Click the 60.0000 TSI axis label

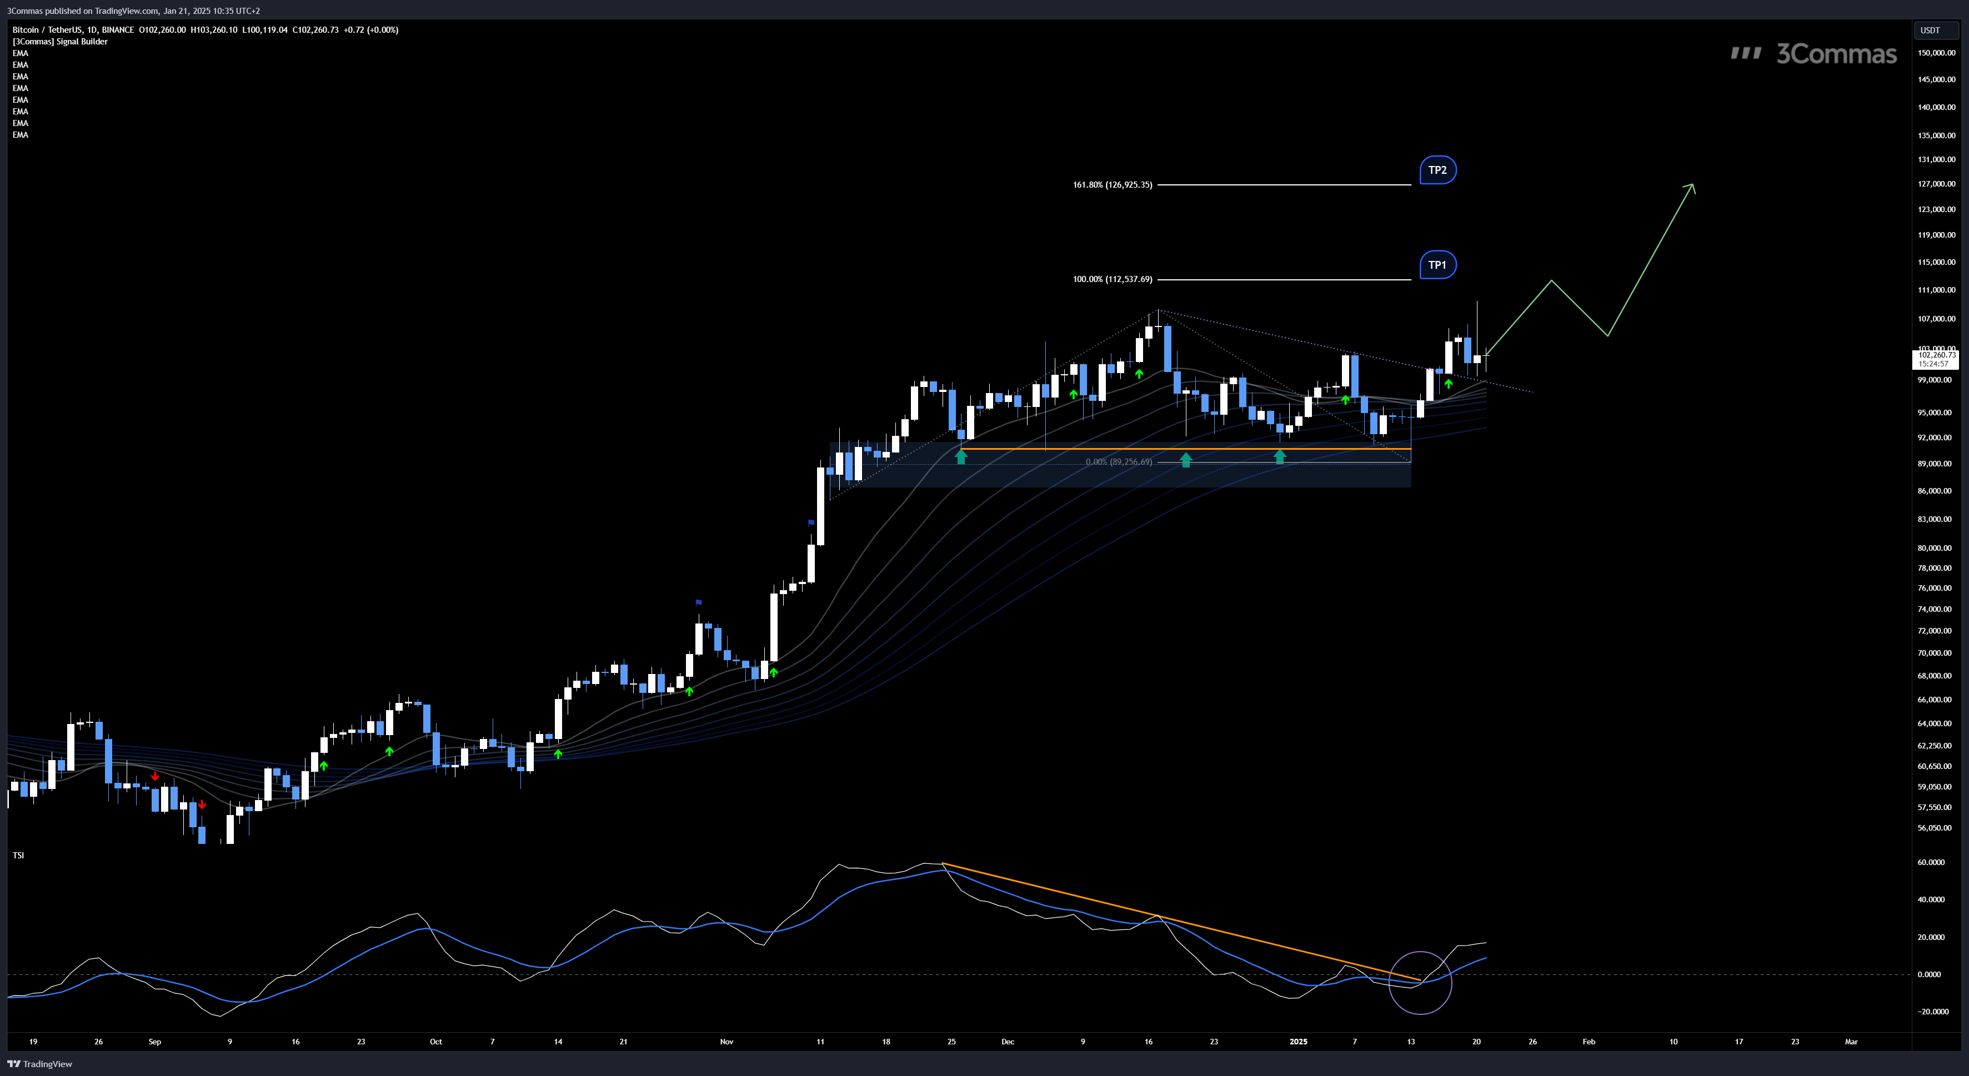pyautogui.click(x=1931, y=862)
